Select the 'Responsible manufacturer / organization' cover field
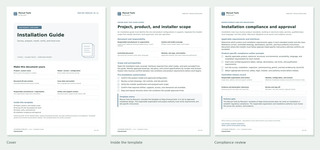Screen dimensions: 320x150 [34, 98]
